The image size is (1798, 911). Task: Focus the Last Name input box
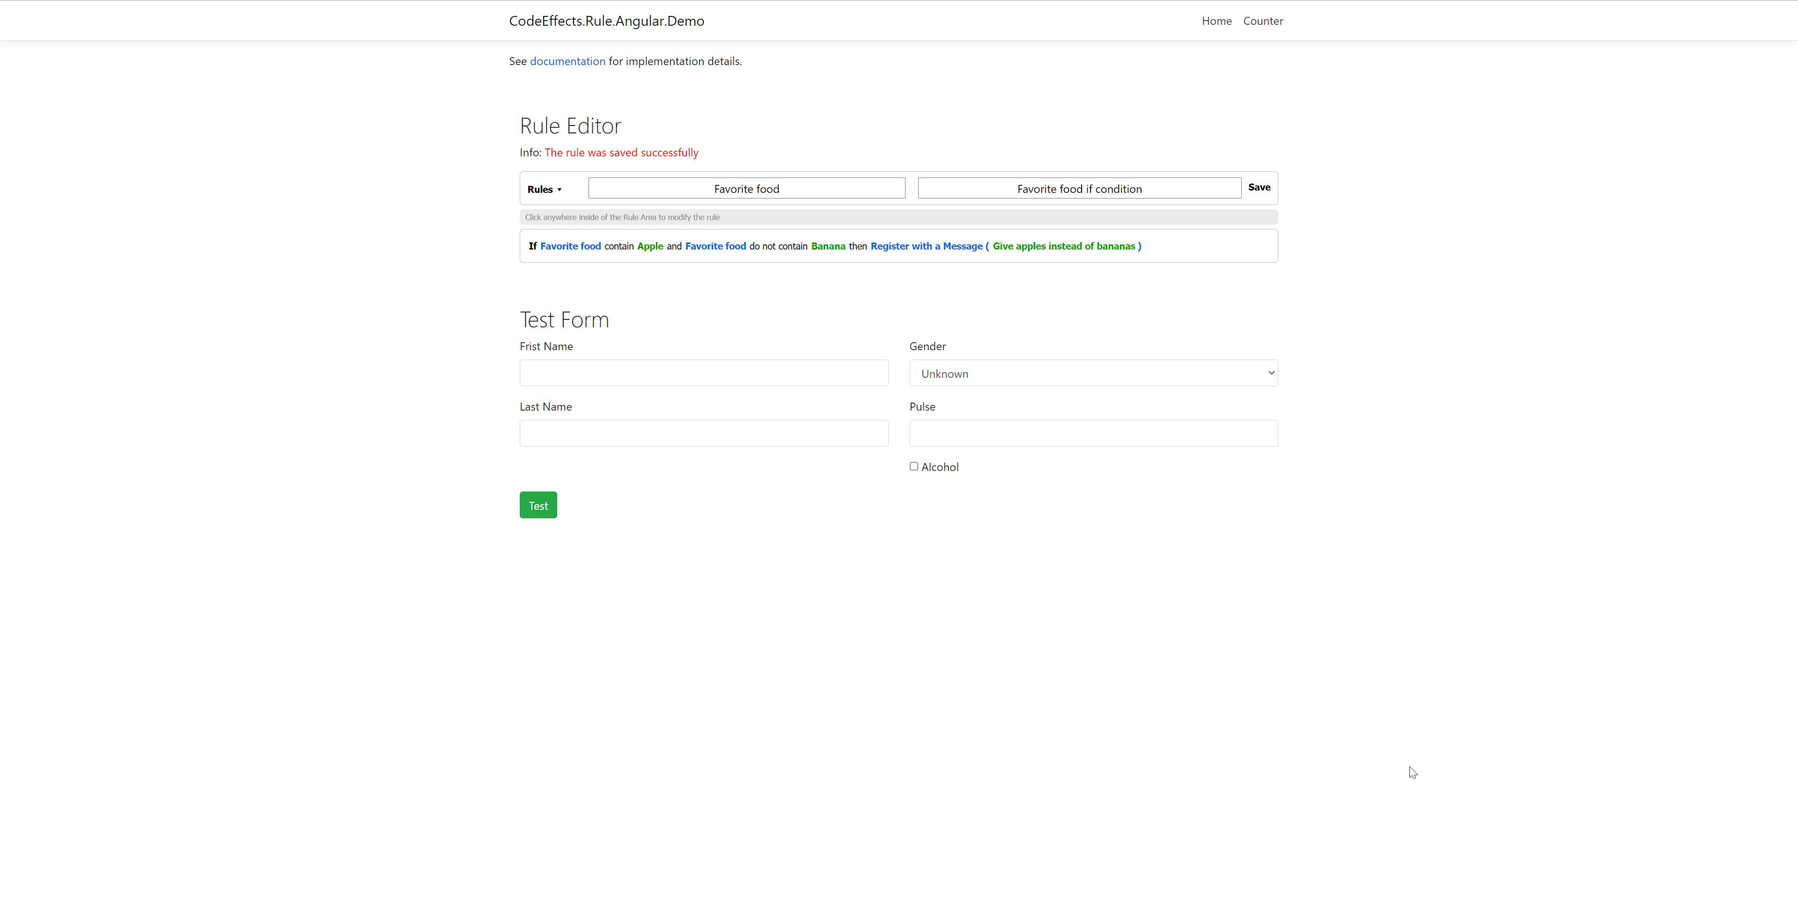(x=703, y=433)
